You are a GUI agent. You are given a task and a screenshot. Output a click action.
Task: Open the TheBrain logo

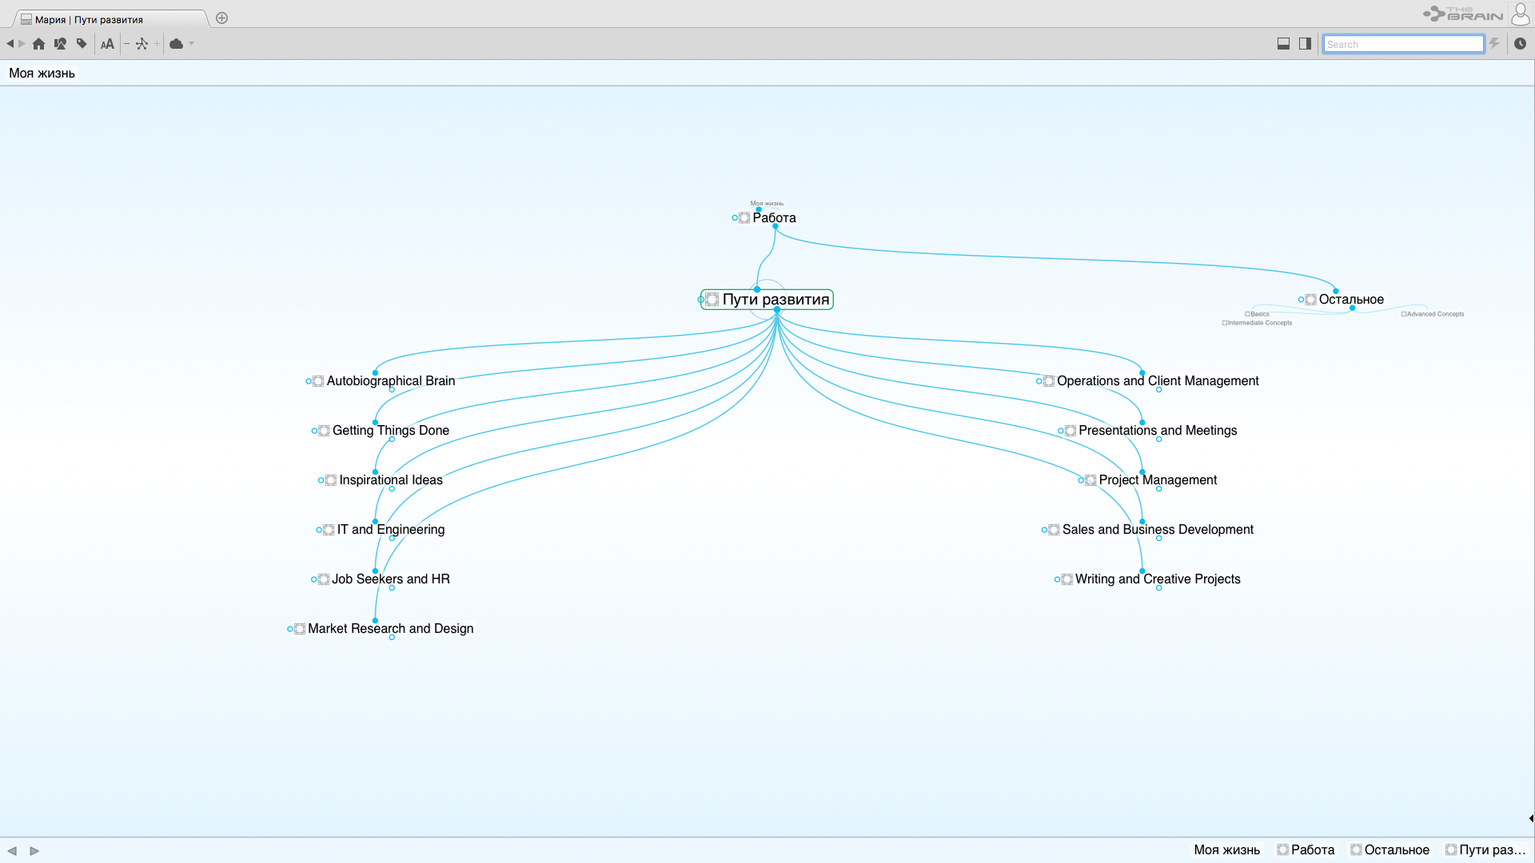(x=1462, y=14)
